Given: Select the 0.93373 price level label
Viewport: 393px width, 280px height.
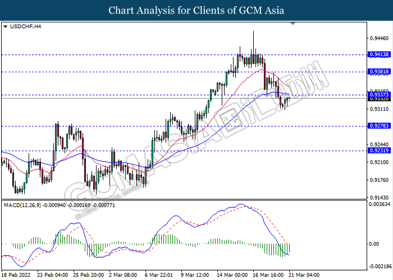Looking at the screenshot, I should pyautogui.click(x=379, y=95).
